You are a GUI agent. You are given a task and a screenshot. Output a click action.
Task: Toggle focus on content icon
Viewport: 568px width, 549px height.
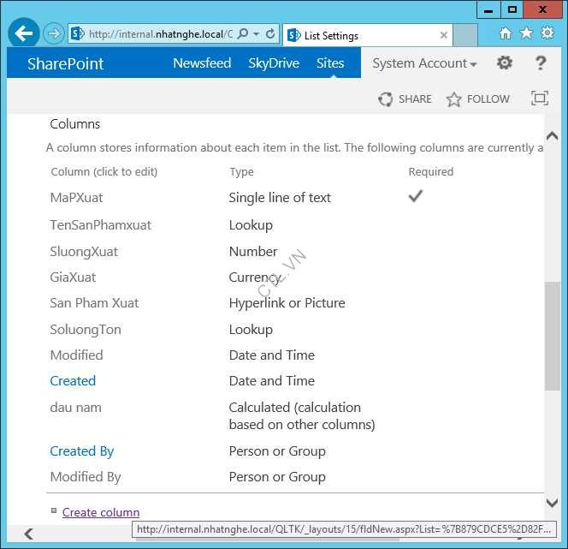tap(540, 98)
